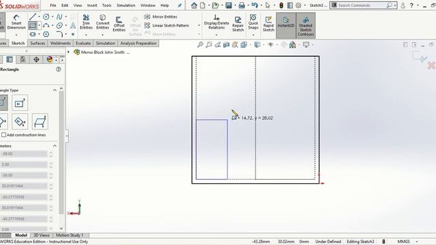Open the Insert menu
This screenshot has width=436, height=245.
click(92, 5)
